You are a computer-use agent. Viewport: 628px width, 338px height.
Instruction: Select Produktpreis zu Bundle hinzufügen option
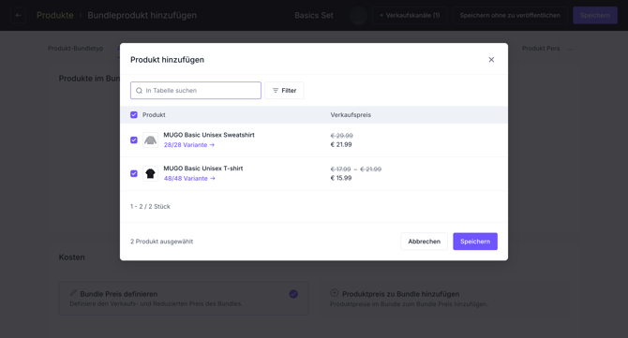(443, 298)
